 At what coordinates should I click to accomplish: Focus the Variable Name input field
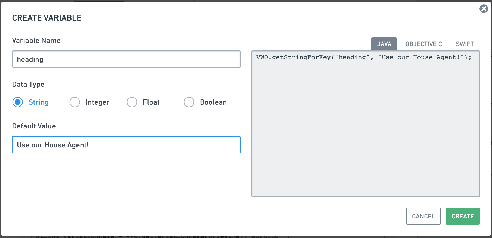click(126, 59)
